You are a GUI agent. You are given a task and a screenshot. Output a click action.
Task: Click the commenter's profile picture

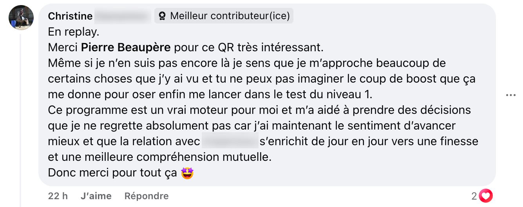(21, 17)
